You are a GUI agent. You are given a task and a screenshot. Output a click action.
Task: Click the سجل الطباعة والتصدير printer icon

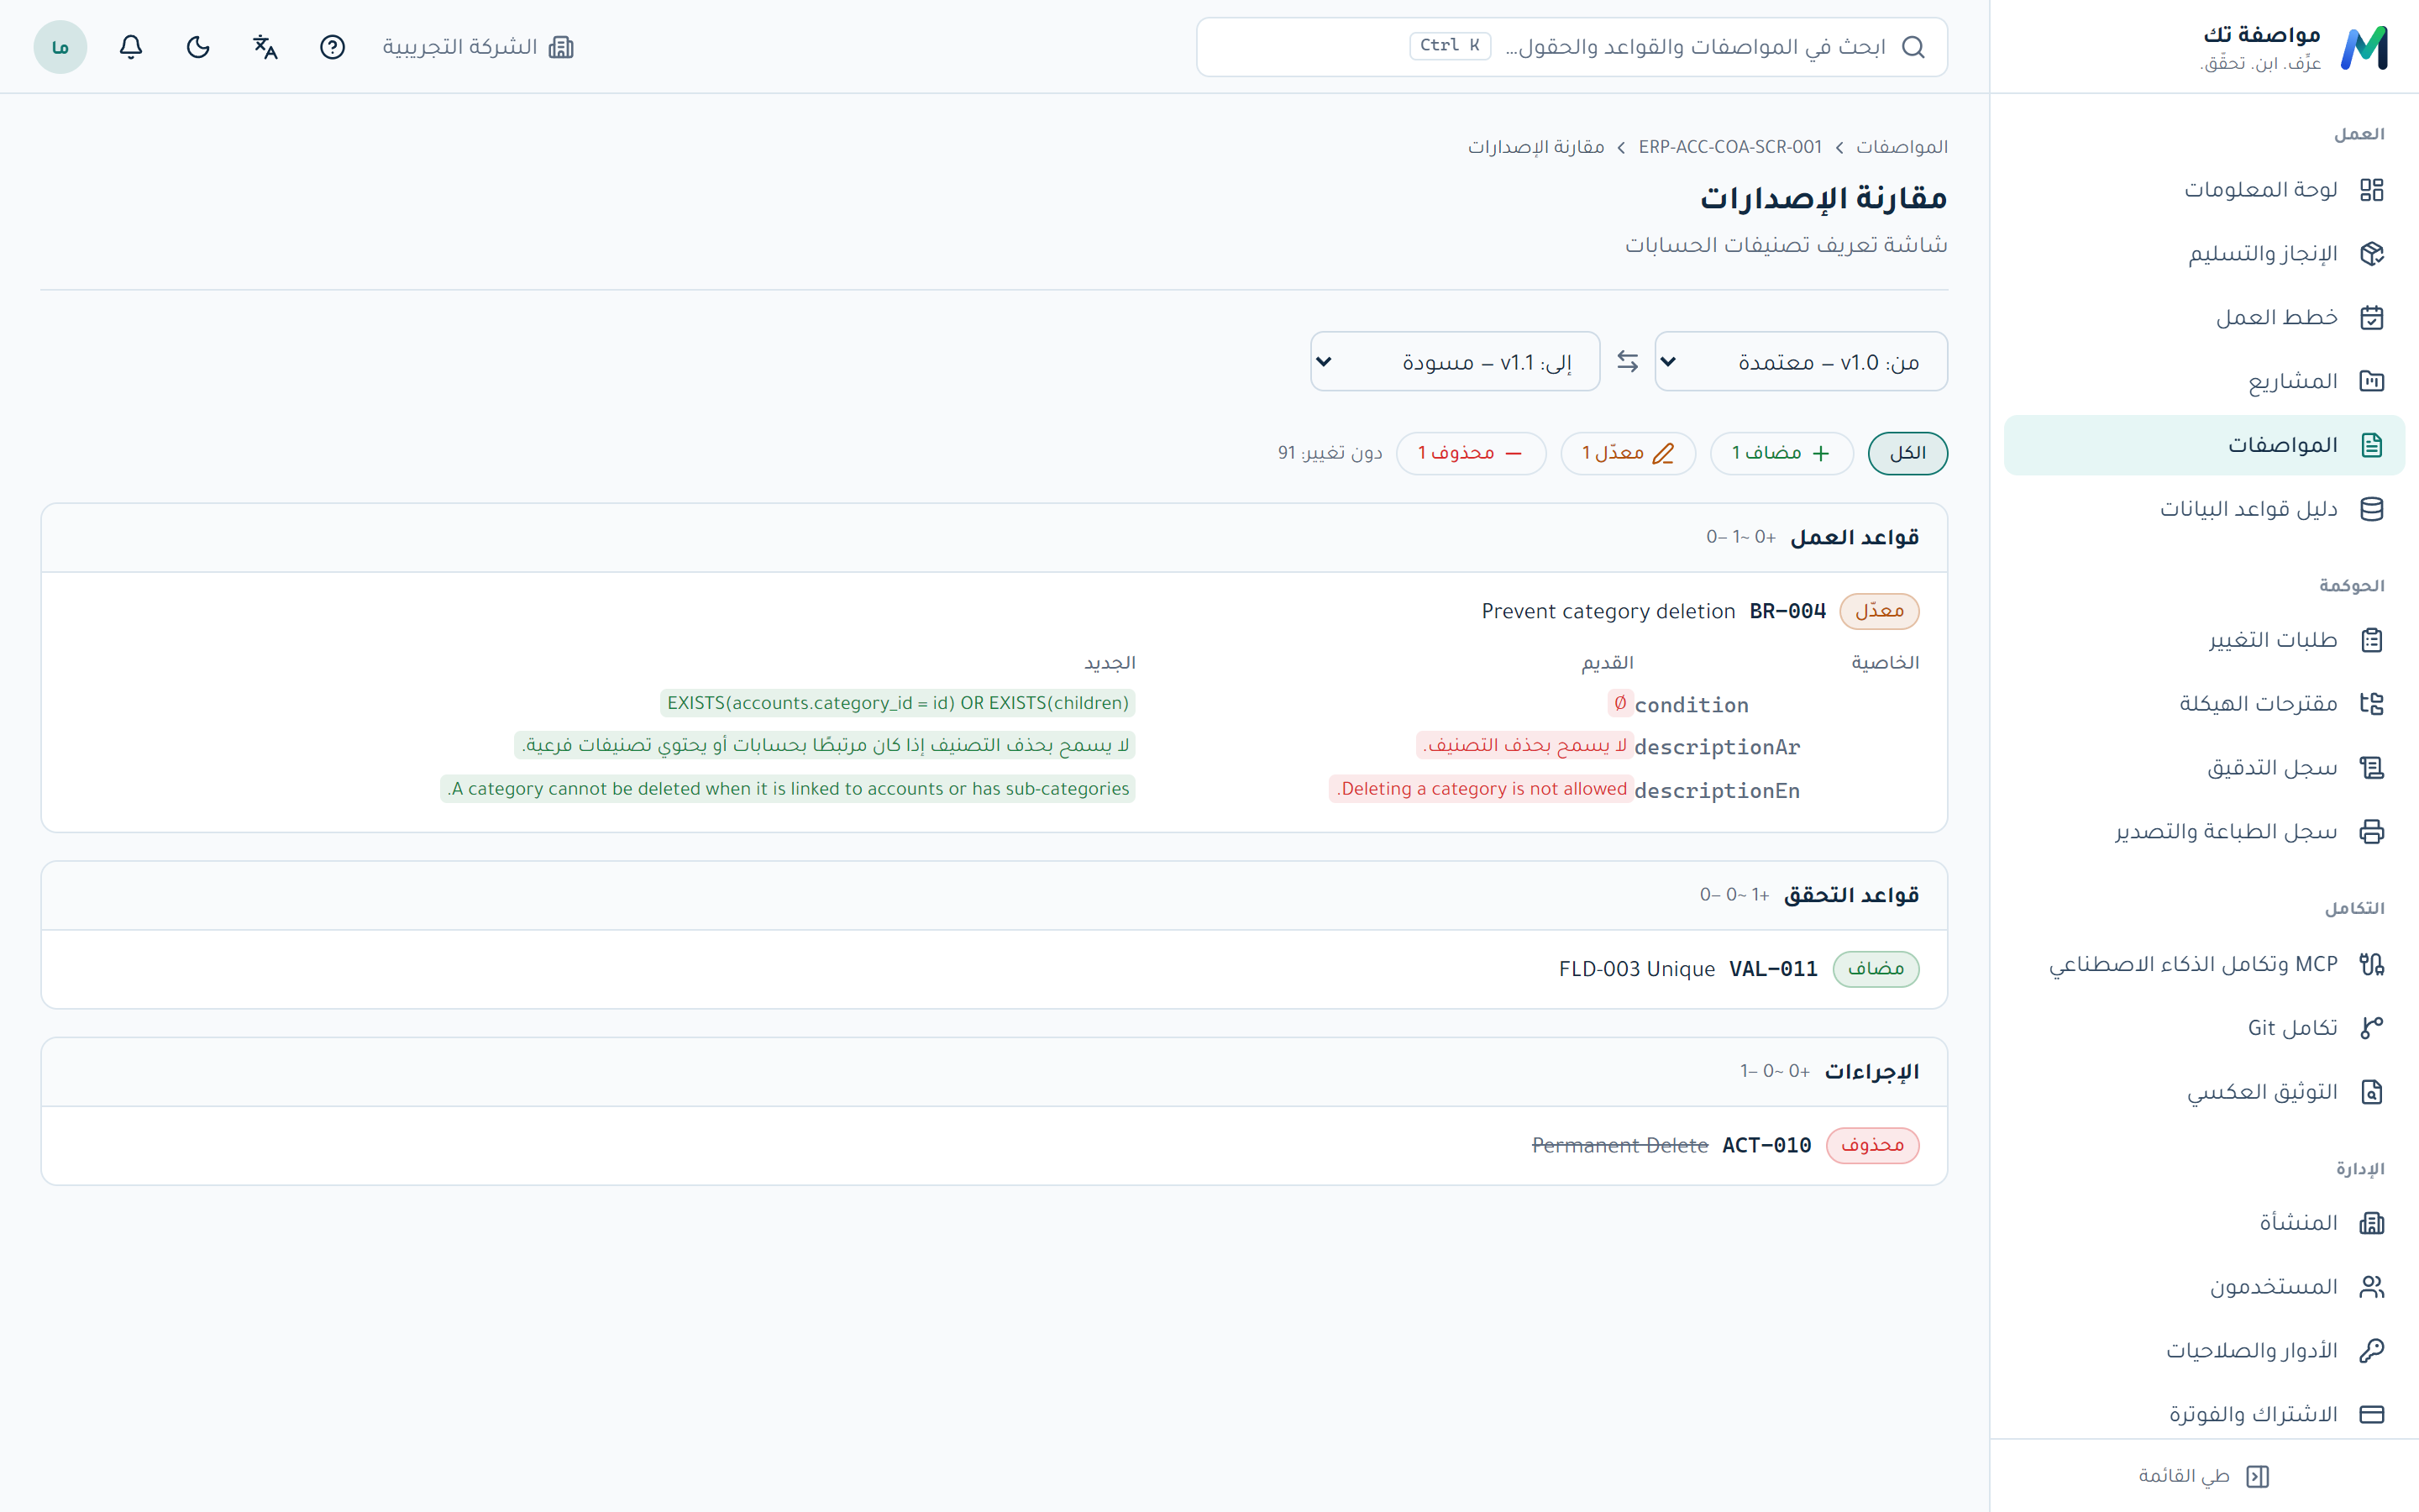click(2371, 832)
